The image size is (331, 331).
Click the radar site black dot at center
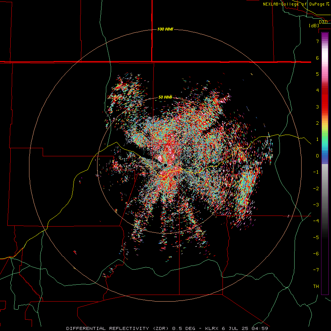[165, 165]
